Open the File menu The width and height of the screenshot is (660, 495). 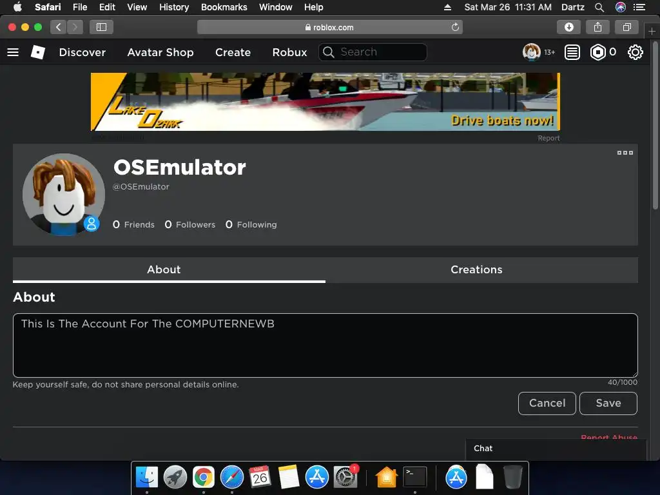[x=80, y=7]
